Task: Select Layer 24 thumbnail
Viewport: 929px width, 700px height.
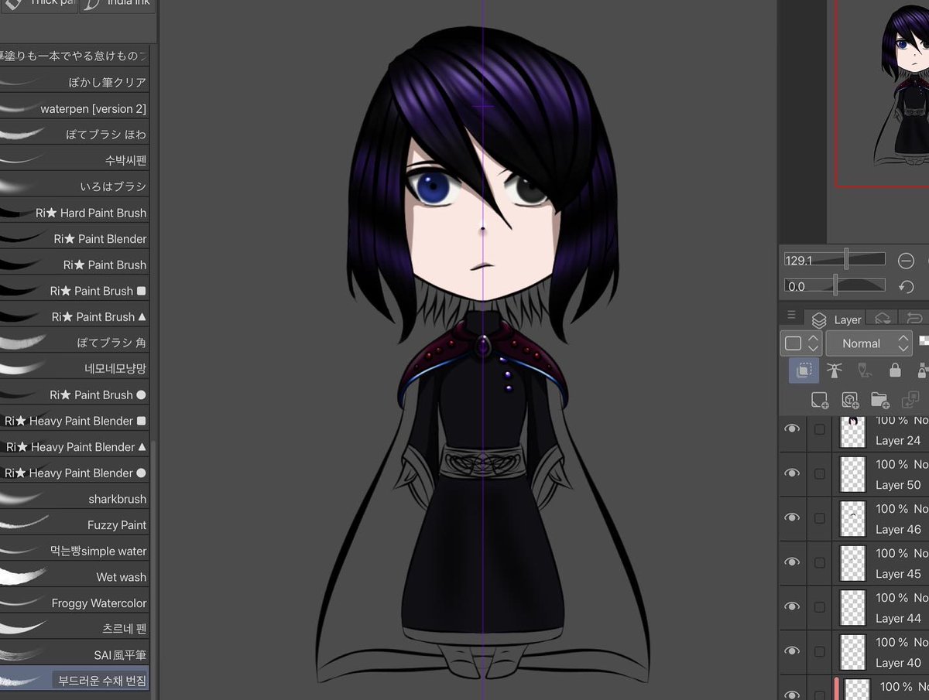Action: pyautogui.click(x=852, y=432)
